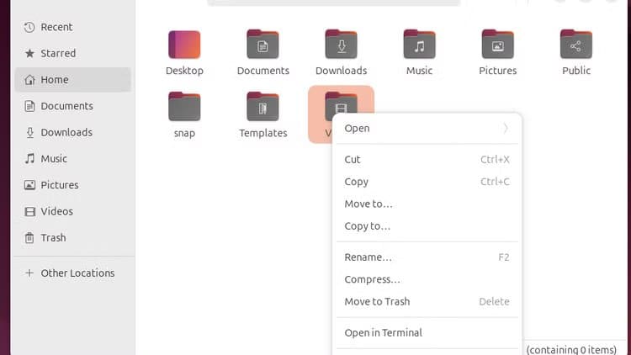Open the Templates folder icon

click(262, 107)
